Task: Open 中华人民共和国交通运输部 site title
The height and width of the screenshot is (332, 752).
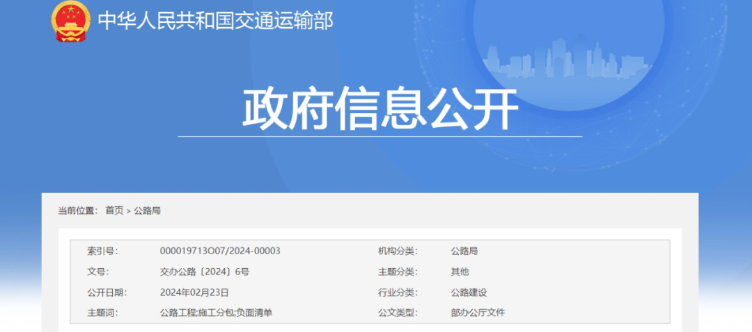Action: point(215,21)
